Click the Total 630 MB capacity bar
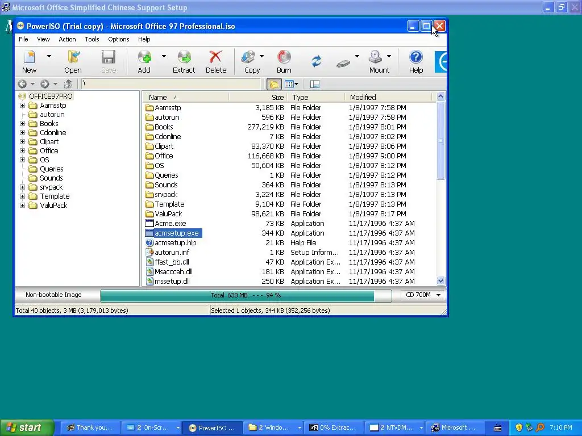Screen dimensions: 582x436 point(246,295)
